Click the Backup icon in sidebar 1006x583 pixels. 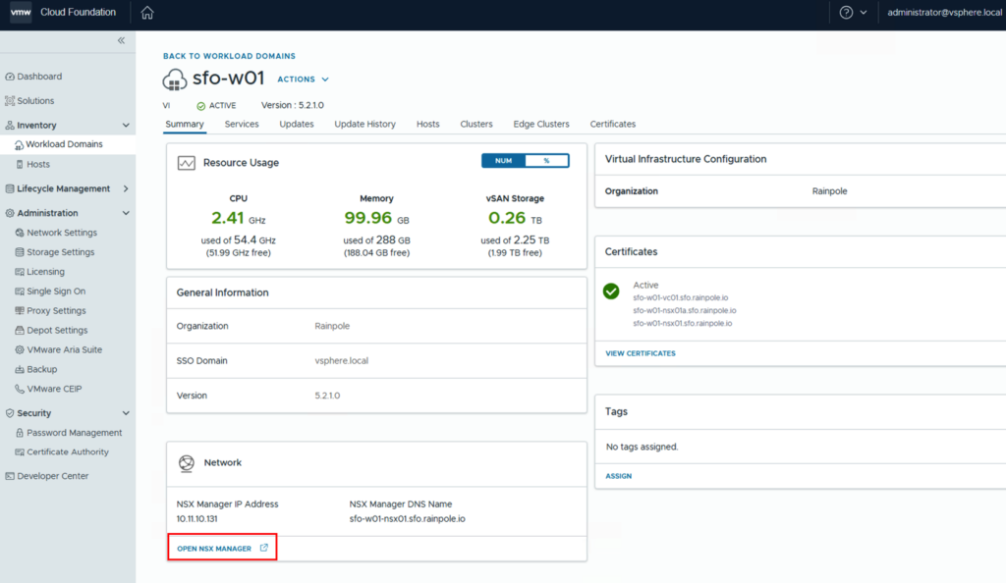pyautogui.click(x=20, y=370)
